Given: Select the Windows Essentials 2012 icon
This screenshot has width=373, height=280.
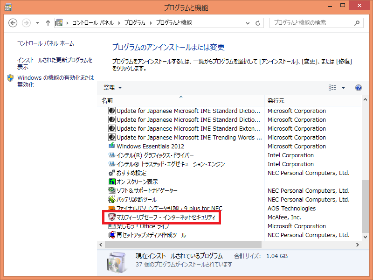Looking at the screenshot, I should point(111,146).
